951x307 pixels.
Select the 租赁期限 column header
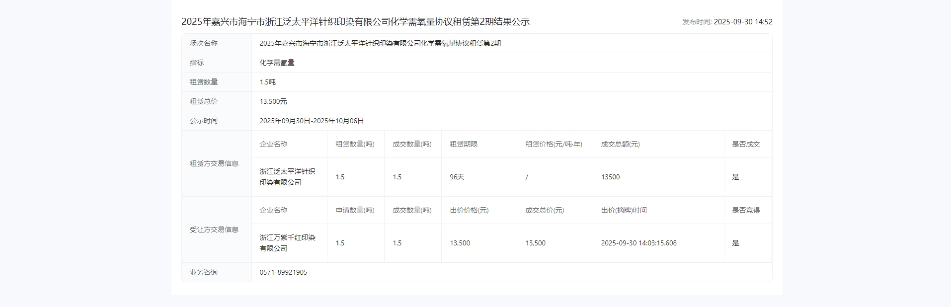(x=464, y=144)
